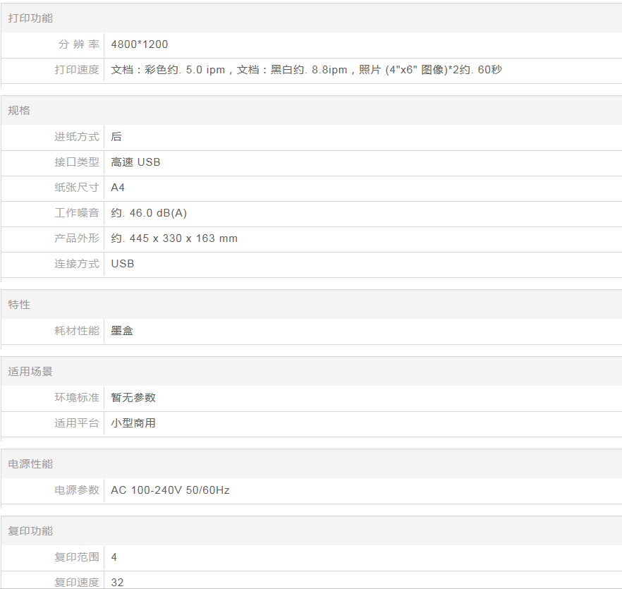Click the 4800*1200 resolution value
The width and height of the screenshot is (622, 589).
pyautogui.click(x=140, y=44)
